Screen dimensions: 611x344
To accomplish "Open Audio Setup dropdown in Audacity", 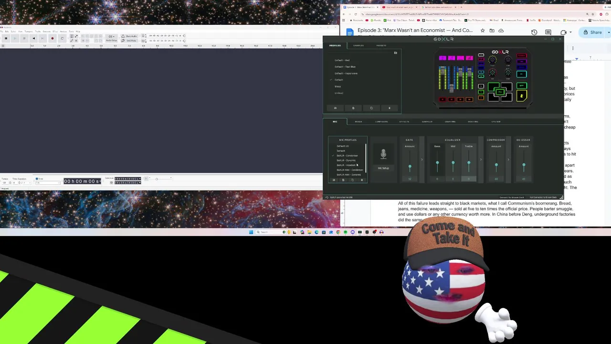I will point(111,38).
